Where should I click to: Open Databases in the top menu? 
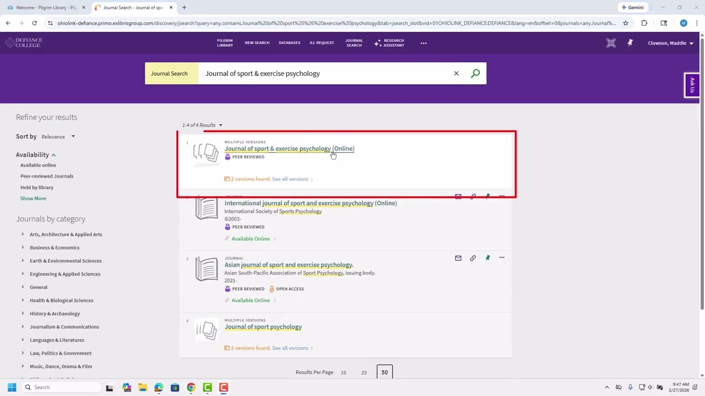(290, 43)
